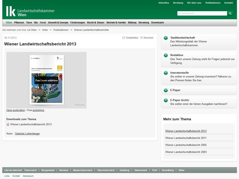The height and width of the screenshot is (179, 239).
Task: Follow the Gabriele Luttenberger author link
Action: 27,134
